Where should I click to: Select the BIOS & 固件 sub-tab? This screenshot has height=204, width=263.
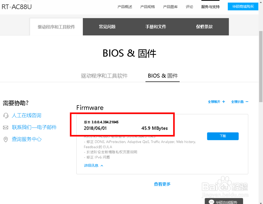(x=163, y=76)
